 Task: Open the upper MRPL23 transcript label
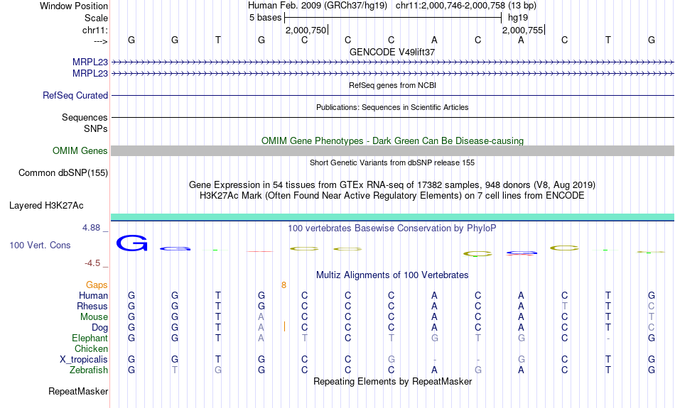(x=90, y=62)
